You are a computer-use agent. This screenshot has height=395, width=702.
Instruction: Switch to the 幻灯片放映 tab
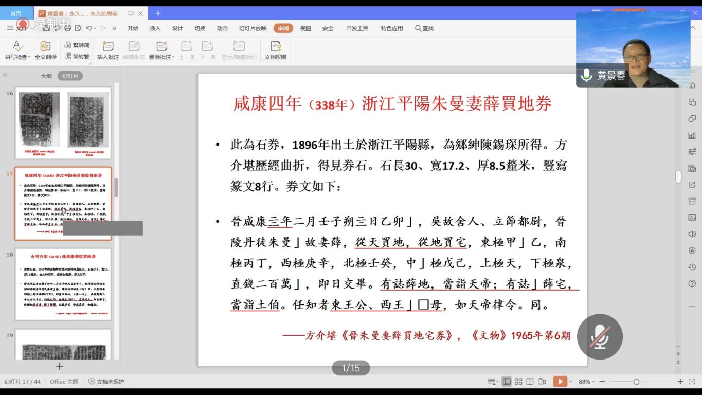pyautogui.click(x=253, y=28)
